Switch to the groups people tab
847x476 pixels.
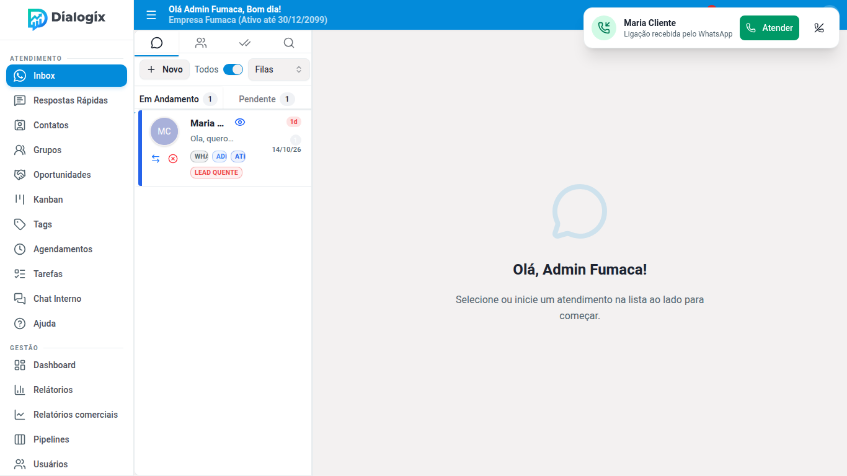(x=201, y=43)
